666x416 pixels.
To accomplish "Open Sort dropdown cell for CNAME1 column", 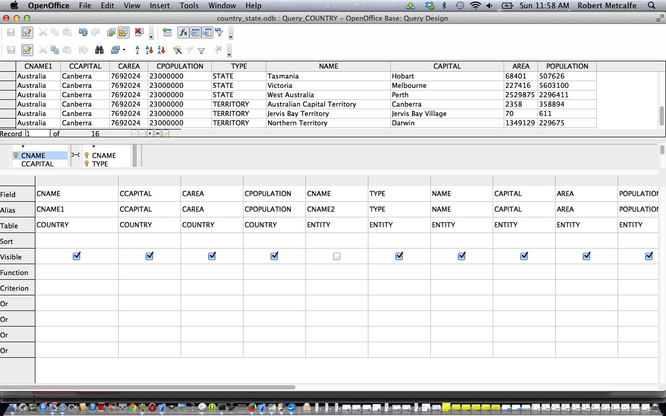I will [76, 241].
